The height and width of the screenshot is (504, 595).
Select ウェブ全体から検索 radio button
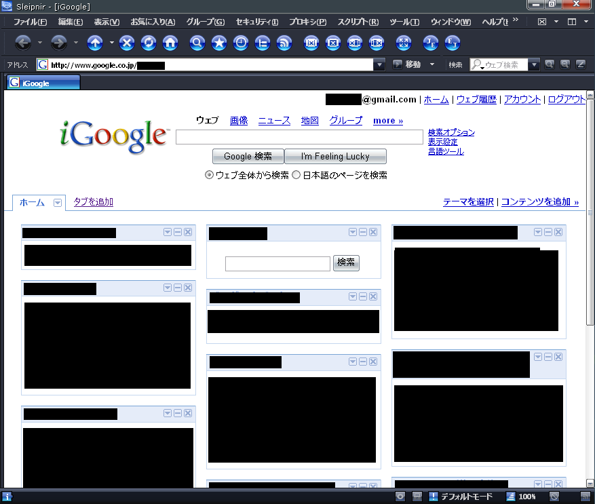[x=210, y=175]
